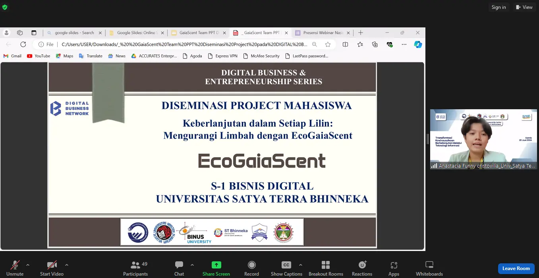Open Breakout Rooms

326,268
